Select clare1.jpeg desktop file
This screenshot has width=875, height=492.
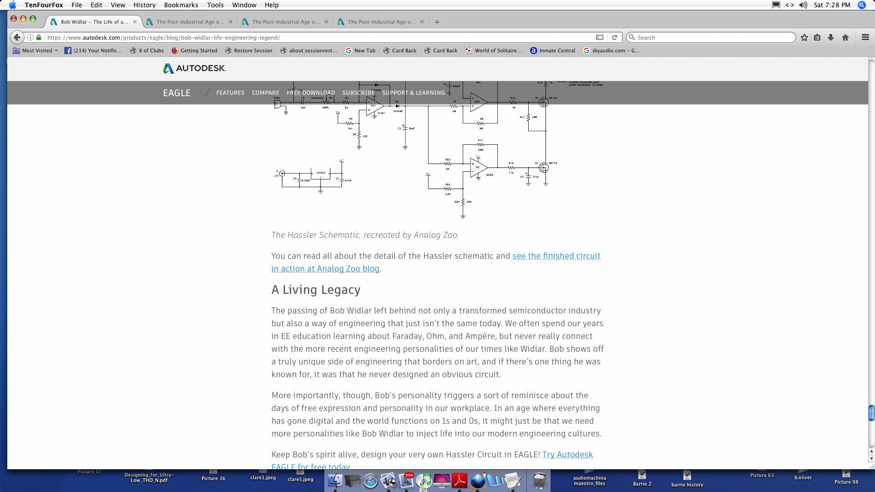tap(263, 475)
